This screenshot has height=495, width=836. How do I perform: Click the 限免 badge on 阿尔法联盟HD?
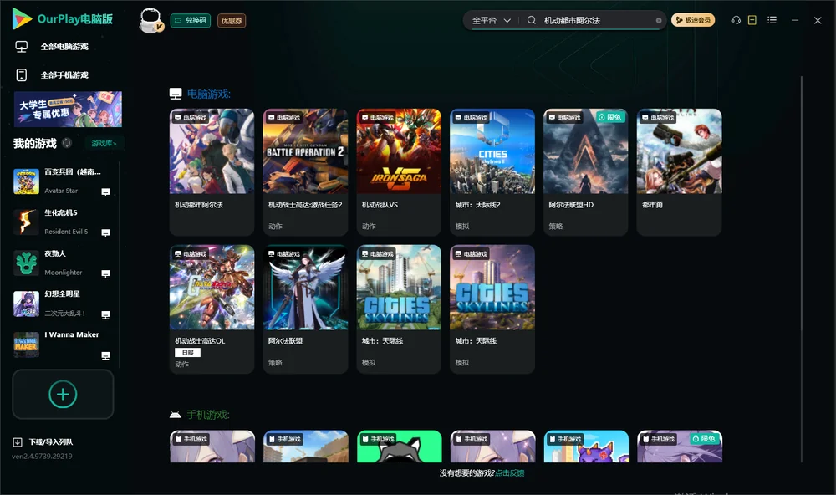(x=610, y=117)
